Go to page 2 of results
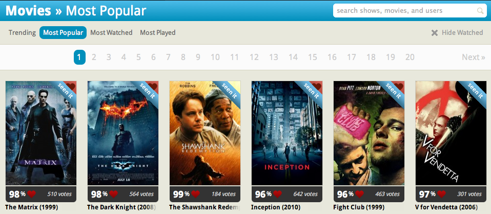This screenshot has height=214, width=491. tap(94, 57)
